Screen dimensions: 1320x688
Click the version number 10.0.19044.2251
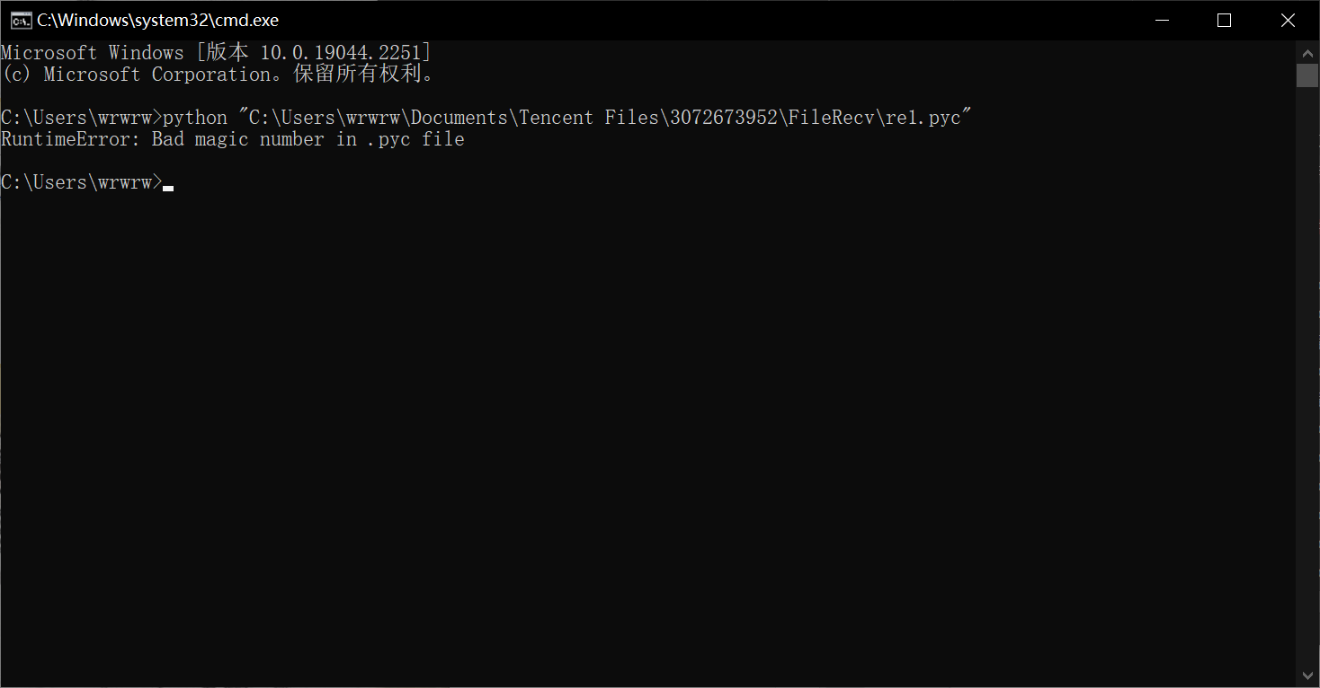pos(340,53)
